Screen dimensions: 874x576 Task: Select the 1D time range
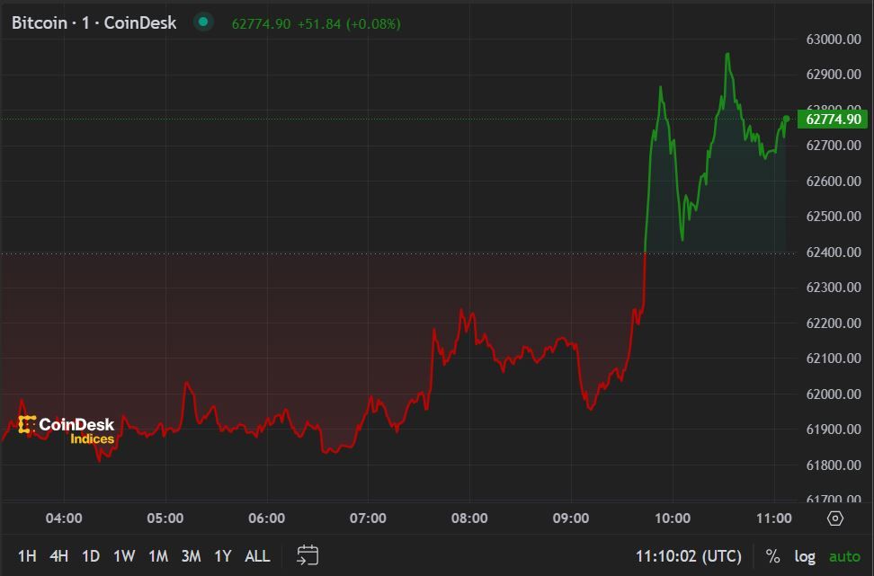(91, 556)
